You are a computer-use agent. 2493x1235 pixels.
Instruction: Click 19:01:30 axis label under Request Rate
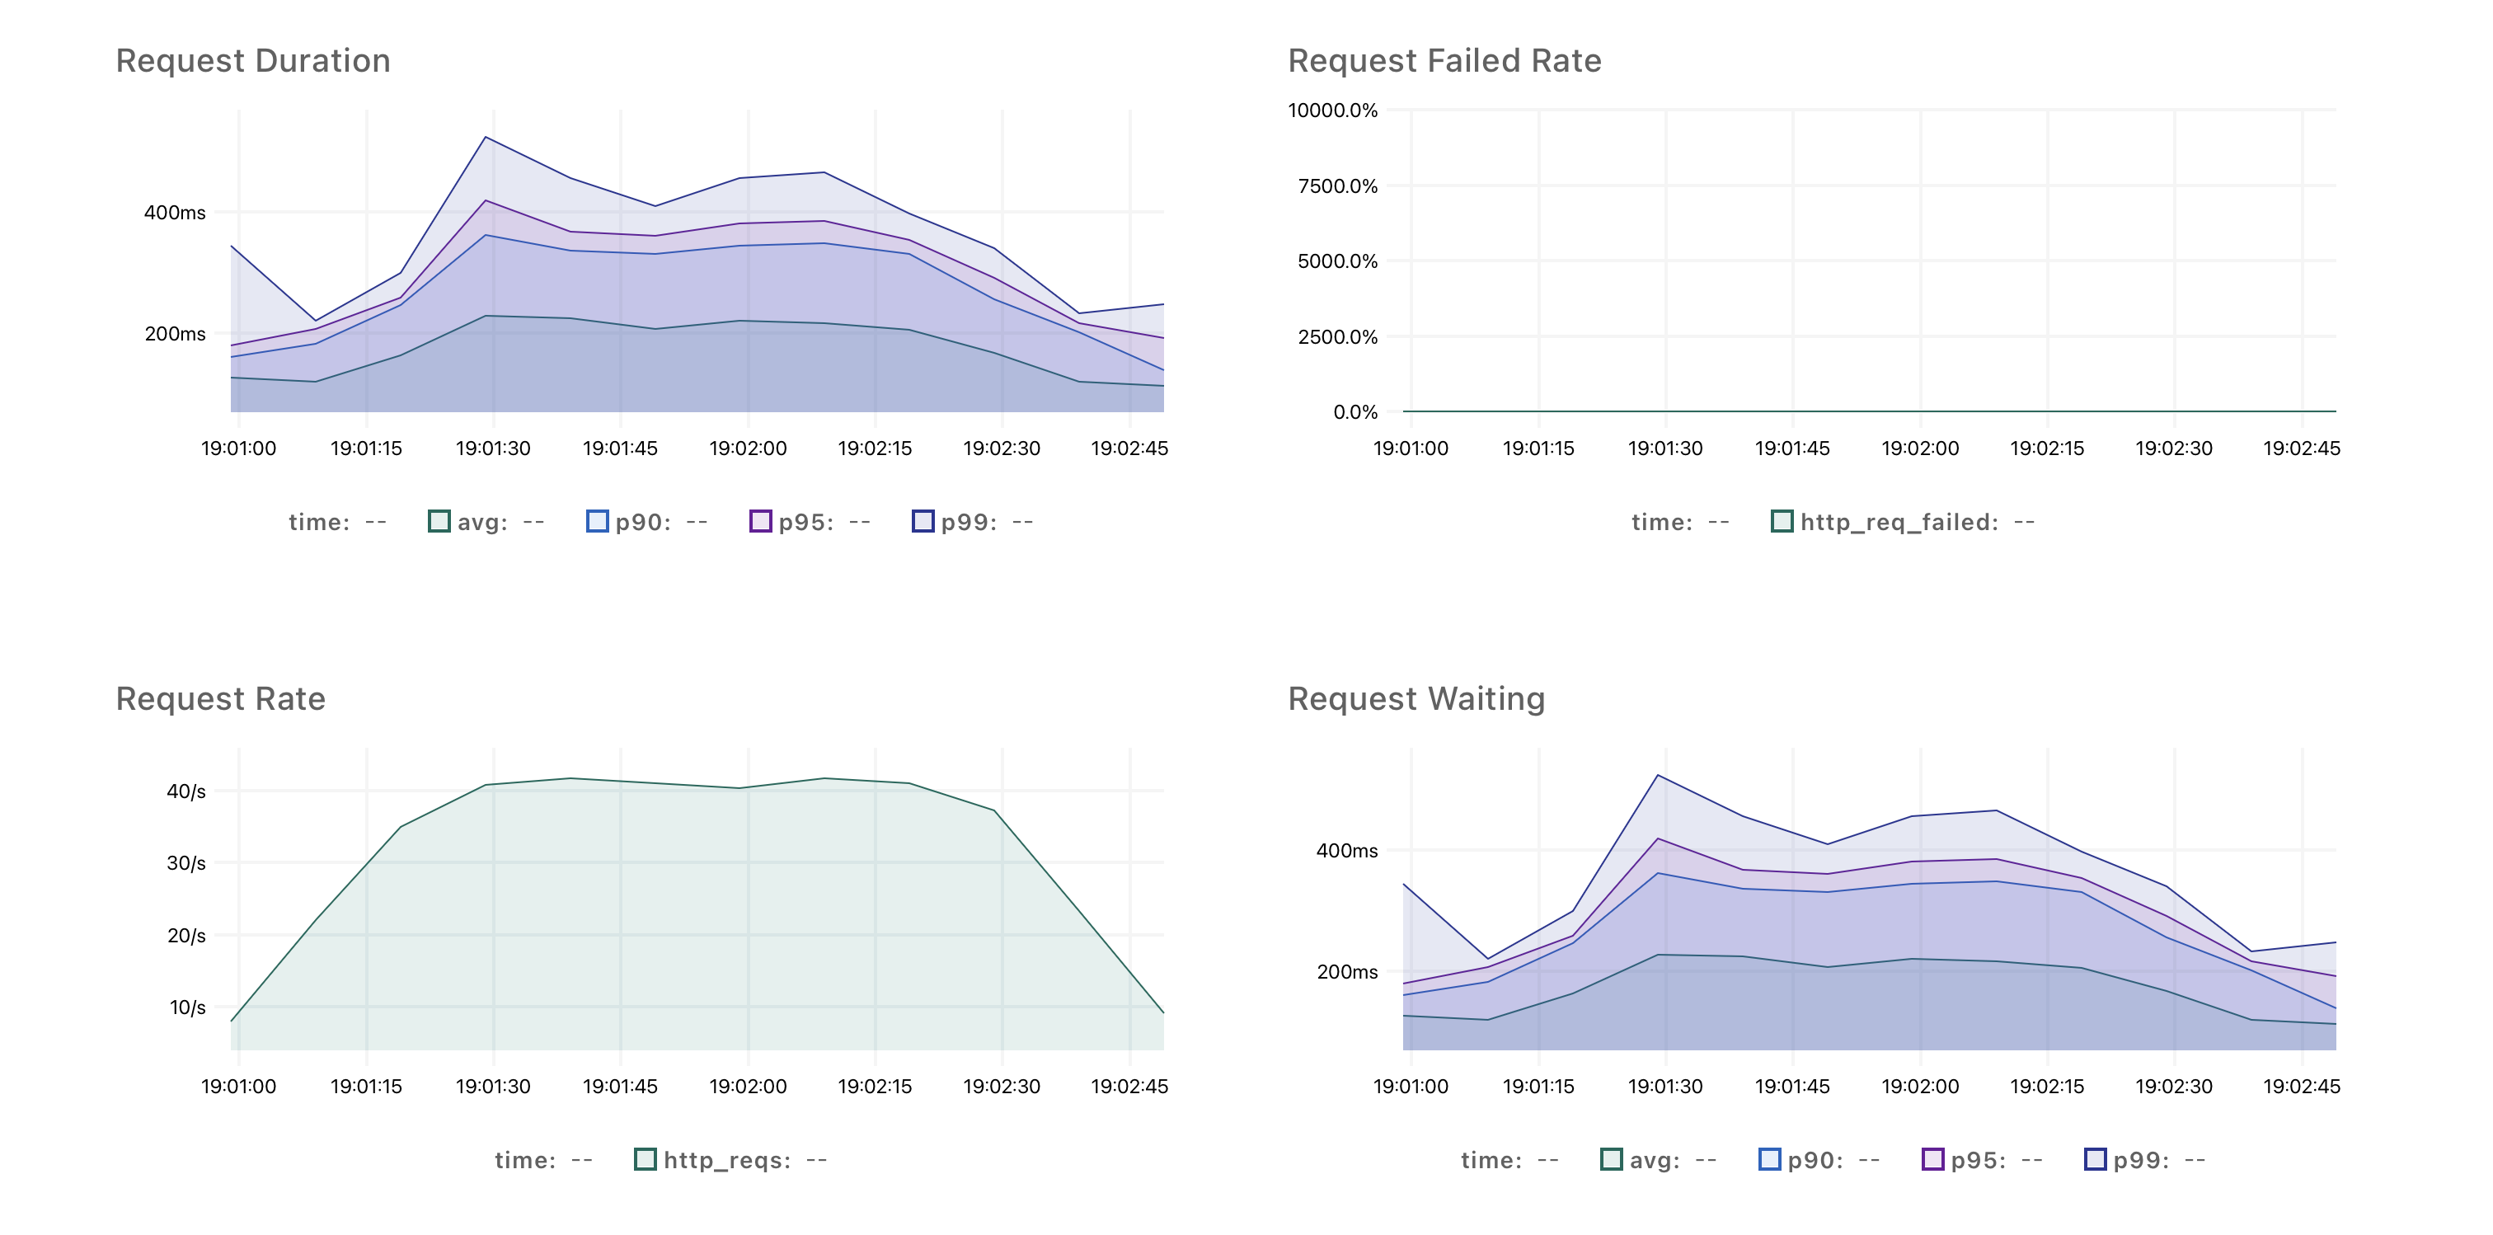(494, 1086)
